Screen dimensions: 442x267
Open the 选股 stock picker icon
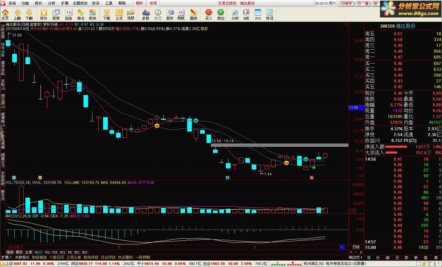(131, 14)
